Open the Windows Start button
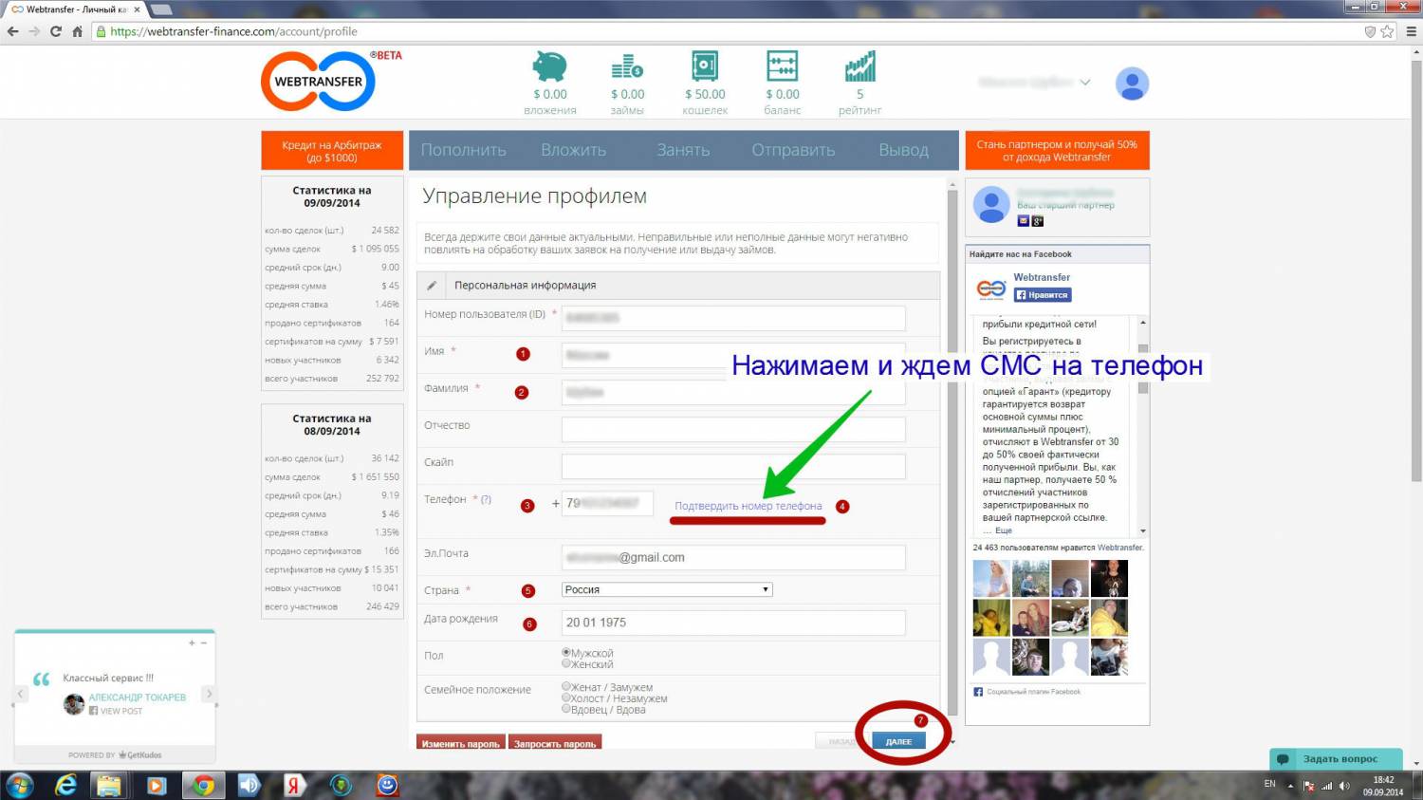 pos(19,785)
